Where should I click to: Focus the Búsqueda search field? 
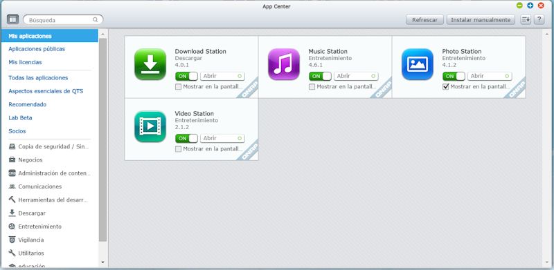[63, 20]
